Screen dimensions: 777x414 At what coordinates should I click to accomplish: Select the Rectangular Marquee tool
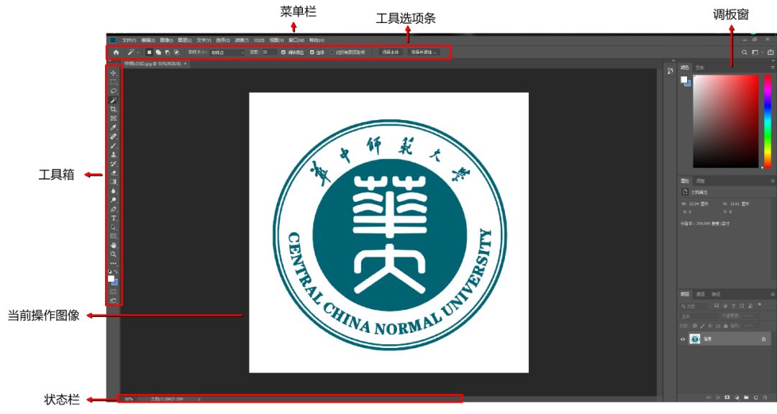(114, 82)
